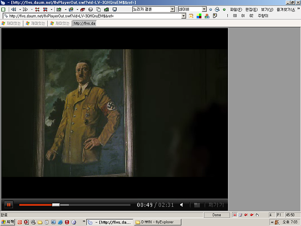
Task: Open dropdown arrow next to forward button
Action: tap(32, 9)
